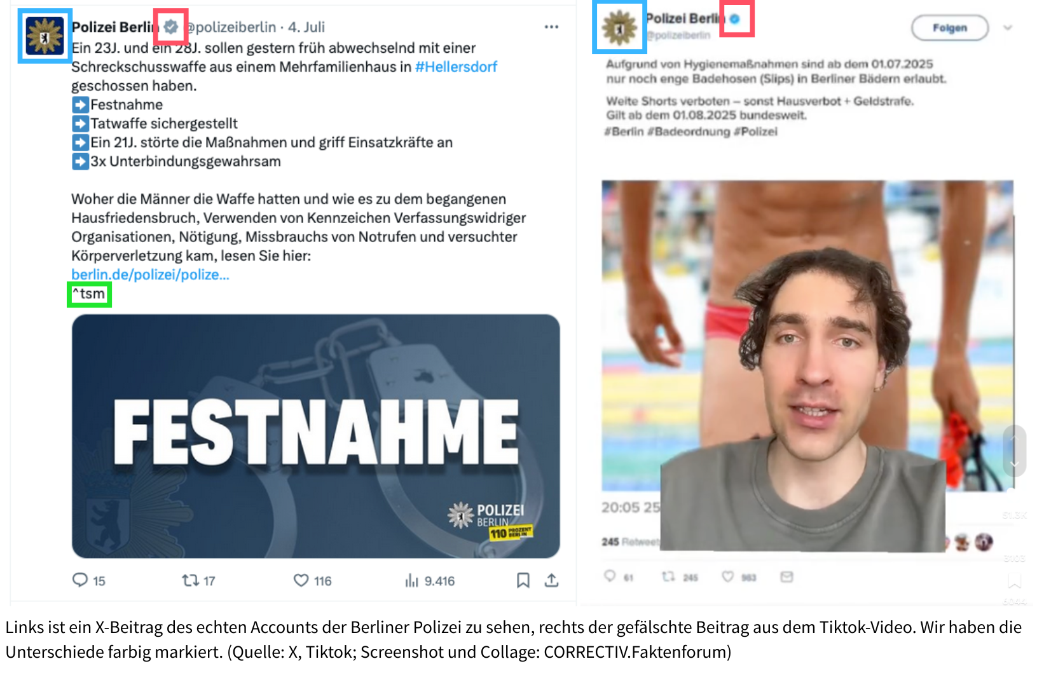The image size is (1037, 673).
Task: Open the FESTNAHME image
Action: coord(316,436)
